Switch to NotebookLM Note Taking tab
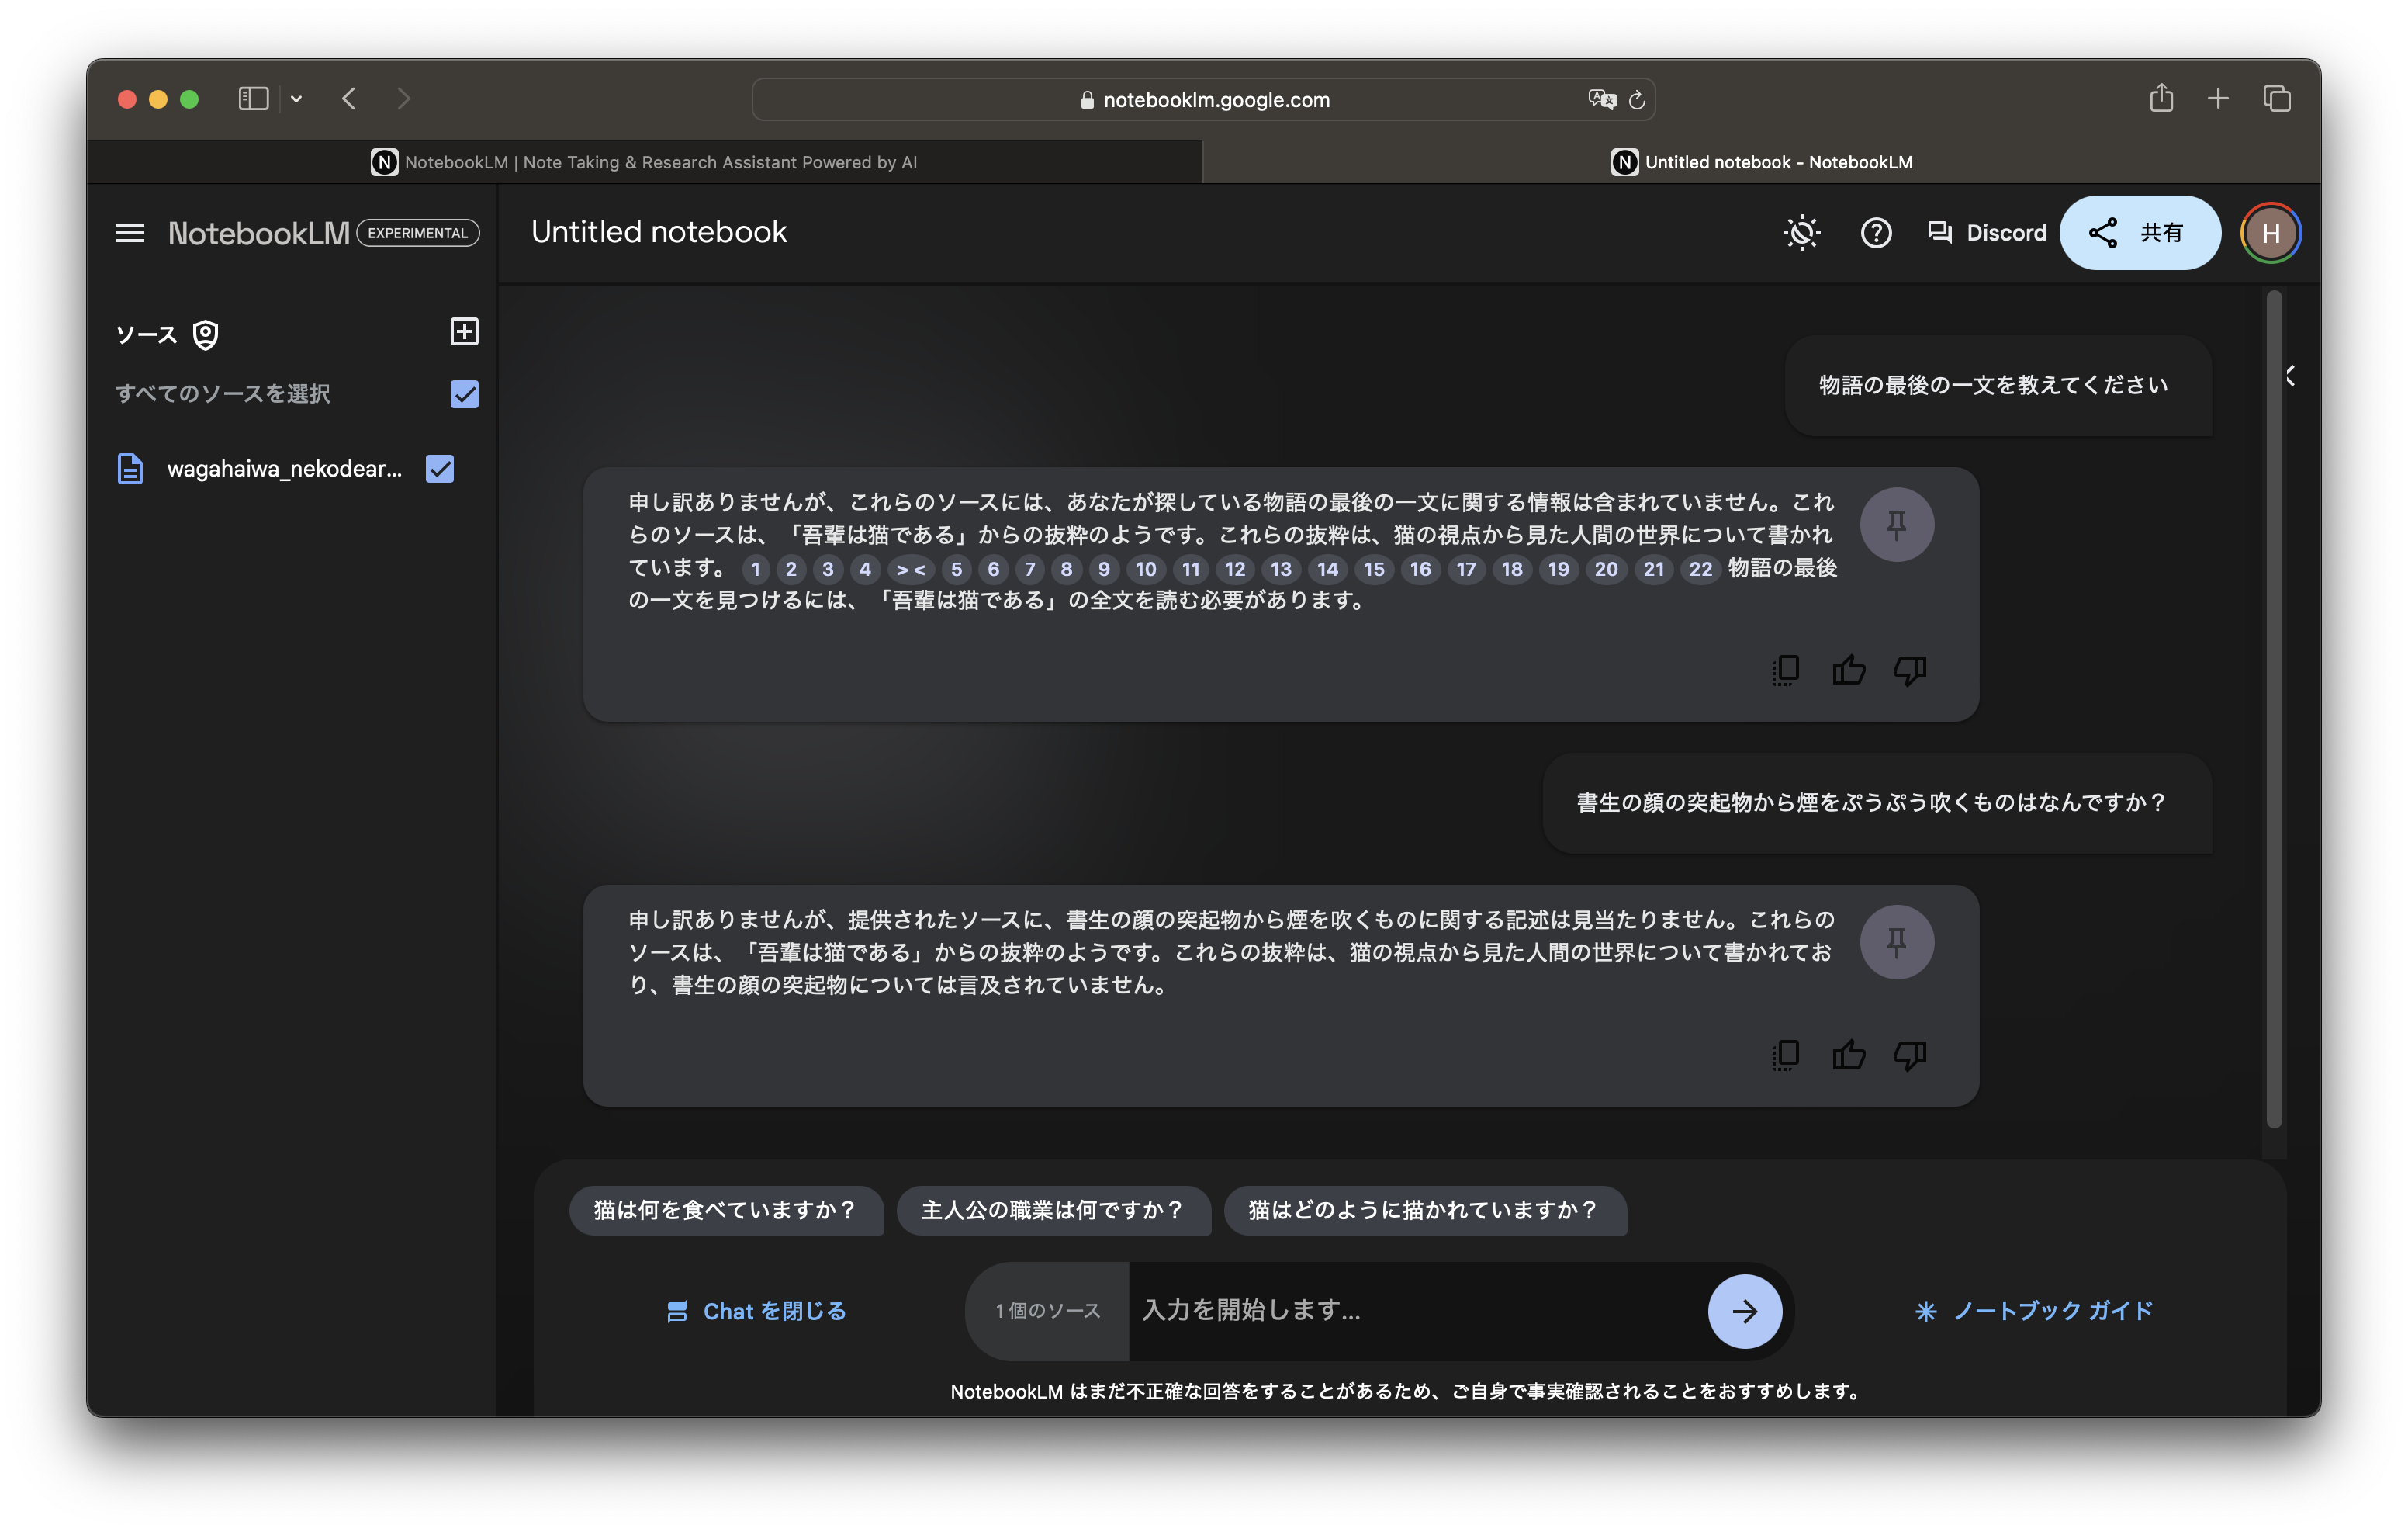 tap(644, 162)
